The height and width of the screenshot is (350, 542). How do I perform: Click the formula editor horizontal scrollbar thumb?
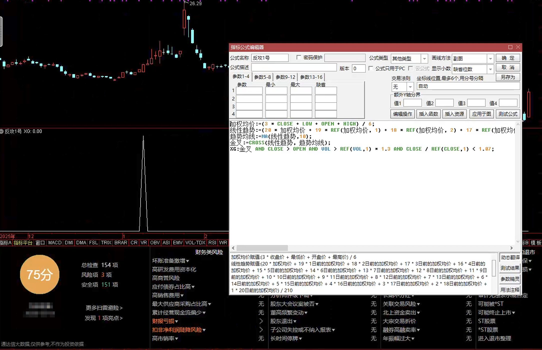point(262,248)
